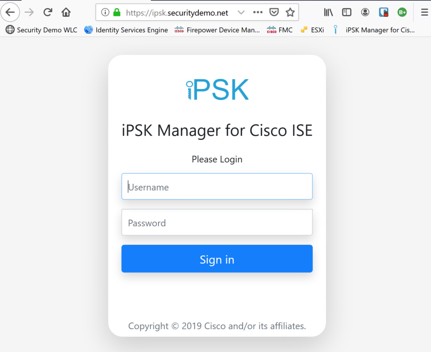
Task: Reload the current page
Action: tap(48, 12)
